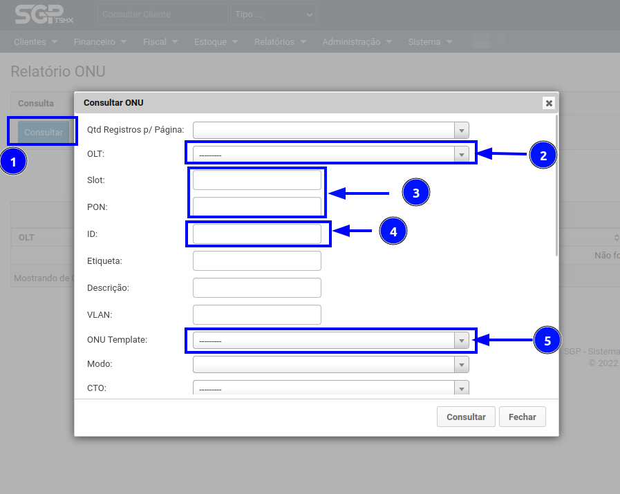Close the Consultar ONU dialog
Screen dimensions: 620x494
(x=549, y=103)
